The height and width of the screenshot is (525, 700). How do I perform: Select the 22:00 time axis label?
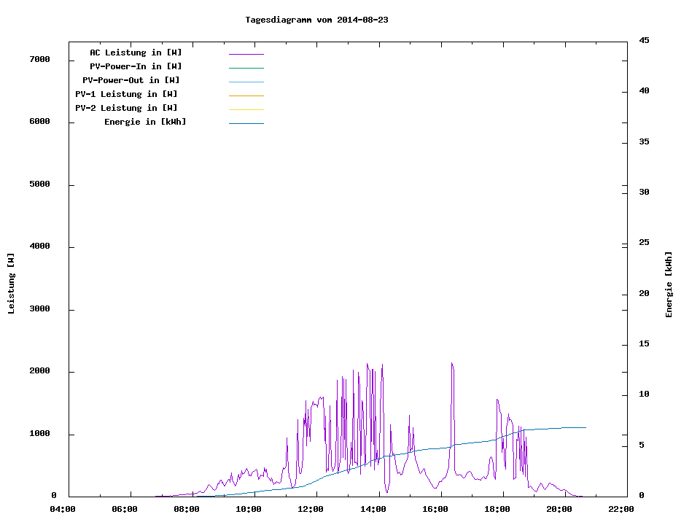pos(621,509)
